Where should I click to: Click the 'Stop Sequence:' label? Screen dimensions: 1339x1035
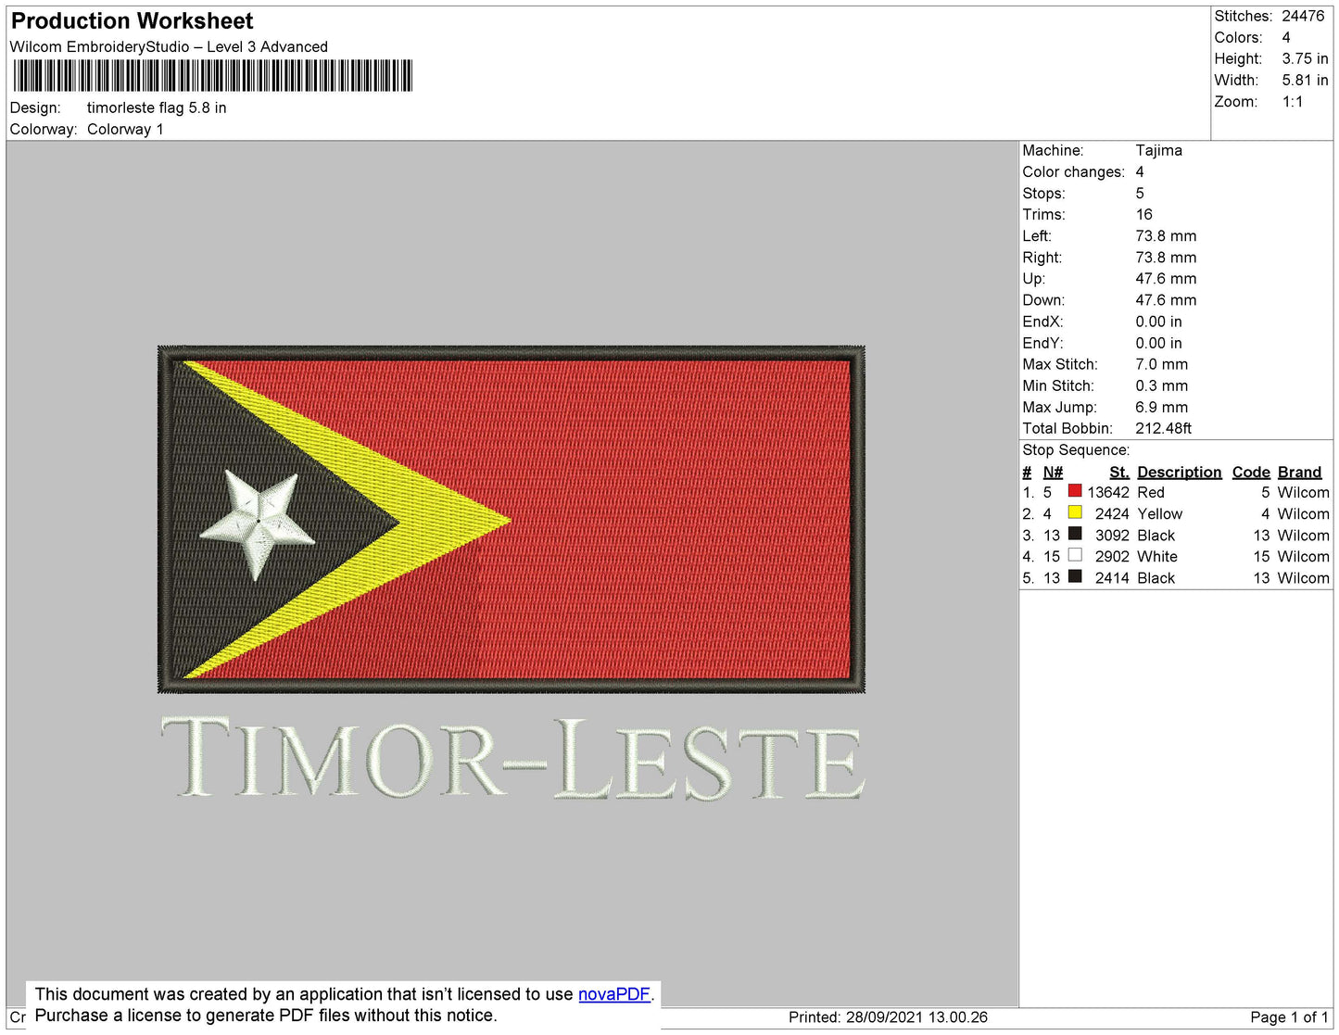[x=1076, y=450]
